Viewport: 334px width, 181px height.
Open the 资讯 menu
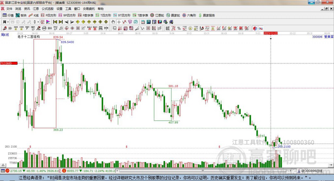27,9
